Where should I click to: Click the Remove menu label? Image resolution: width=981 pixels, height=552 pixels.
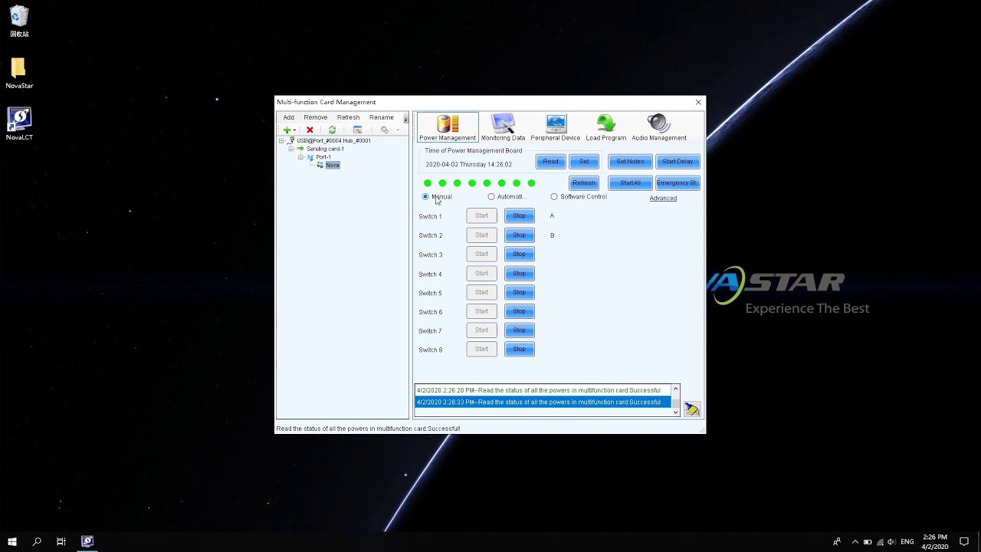316,117
